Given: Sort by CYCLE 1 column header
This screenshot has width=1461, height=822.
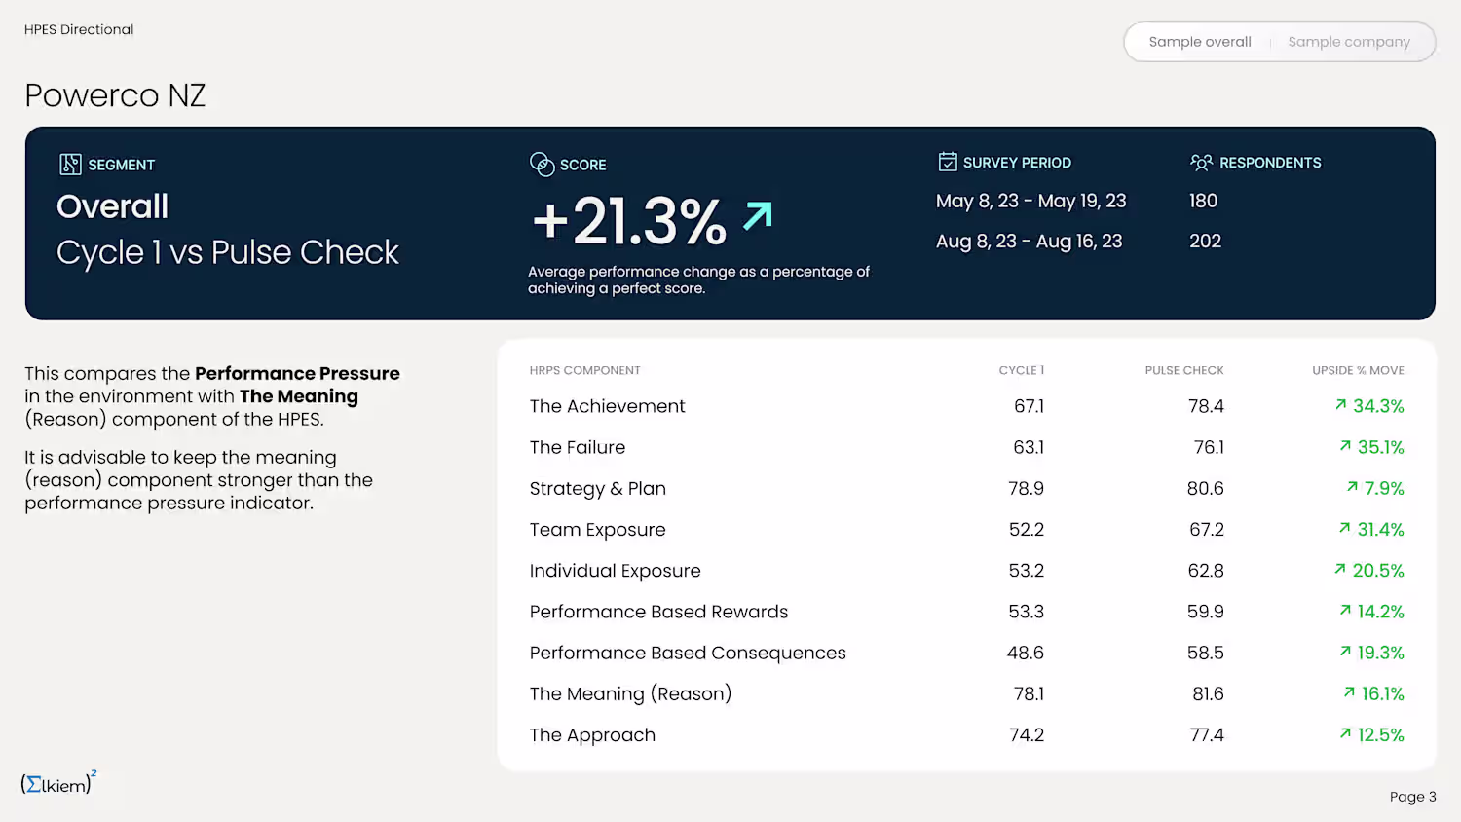Looking at the screenshot, I should 1021,370.
